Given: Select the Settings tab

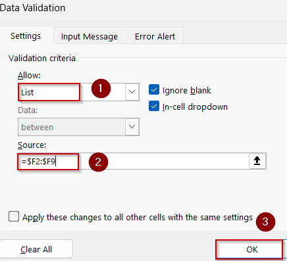Looking at the screenshot, I should click(26, 36).
